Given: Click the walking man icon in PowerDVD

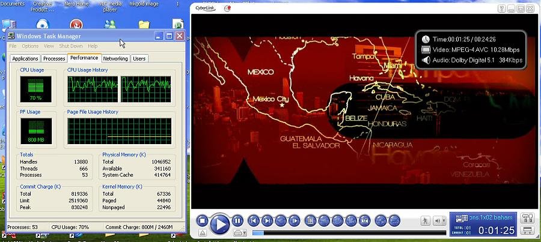Looking at the screenshot, I should (426, 220).
